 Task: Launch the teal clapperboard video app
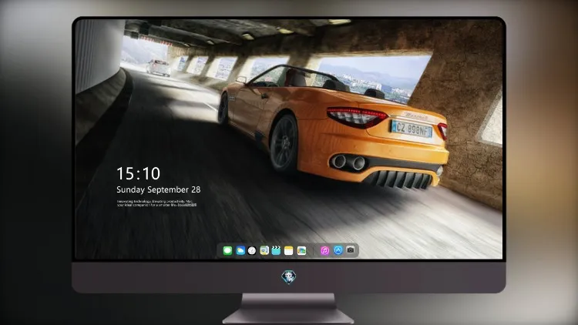(x=276, y=250)
